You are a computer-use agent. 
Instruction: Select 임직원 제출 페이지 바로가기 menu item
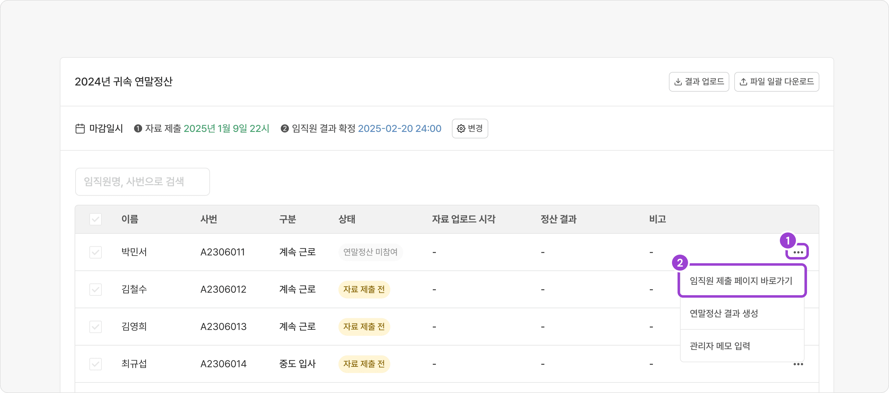741,281
